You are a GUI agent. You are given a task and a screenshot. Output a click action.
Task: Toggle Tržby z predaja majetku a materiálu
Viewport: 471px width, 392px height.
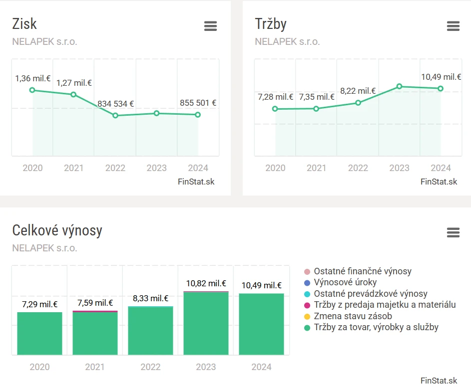tap(385, 305)
